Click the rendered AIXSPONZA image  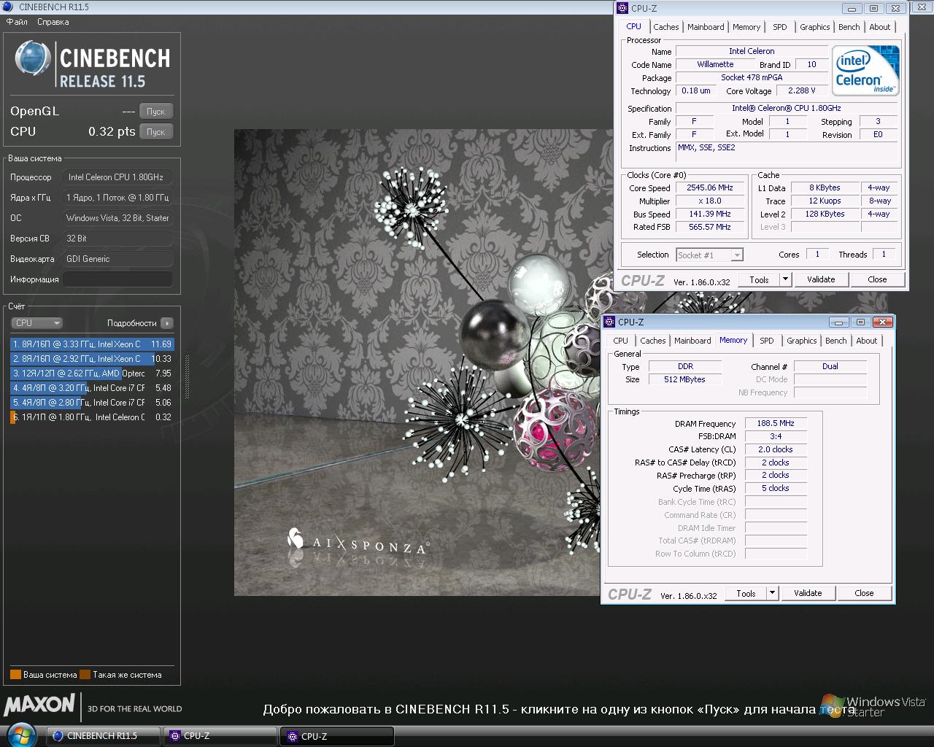coord(417,363)
